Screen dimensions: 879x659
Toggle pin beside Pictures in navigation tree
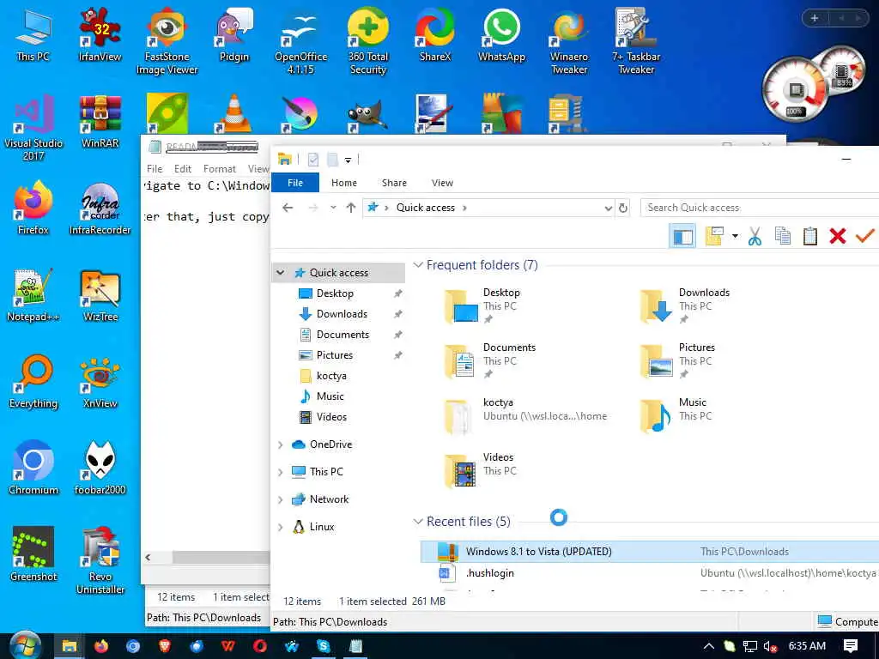[x=398, y=355]
